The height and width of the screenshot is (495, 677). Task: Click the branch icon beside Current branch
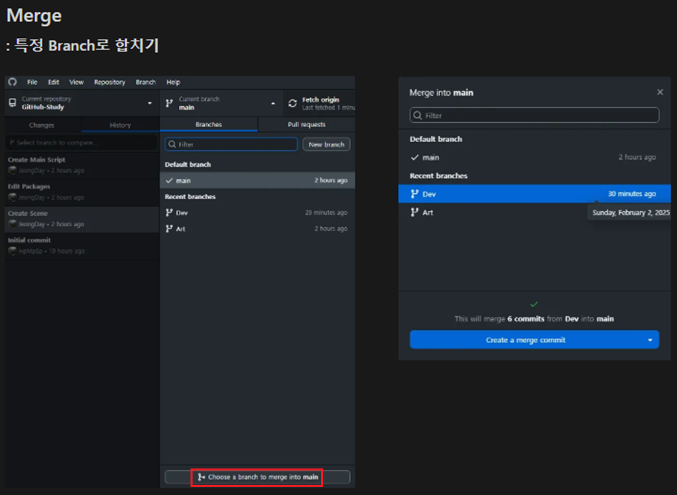(x=169, y=103)
